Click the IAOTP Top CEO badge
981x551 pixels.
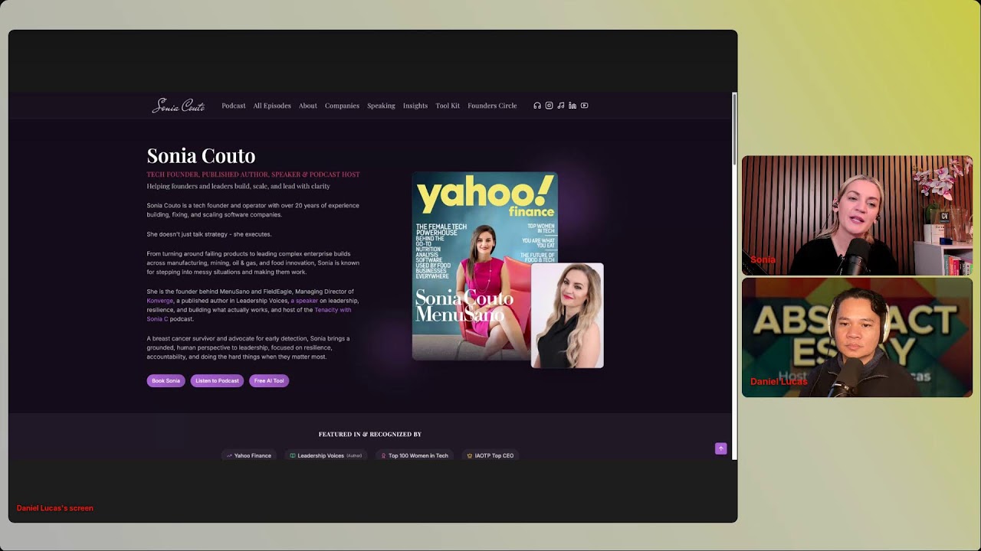coord(490,455)
